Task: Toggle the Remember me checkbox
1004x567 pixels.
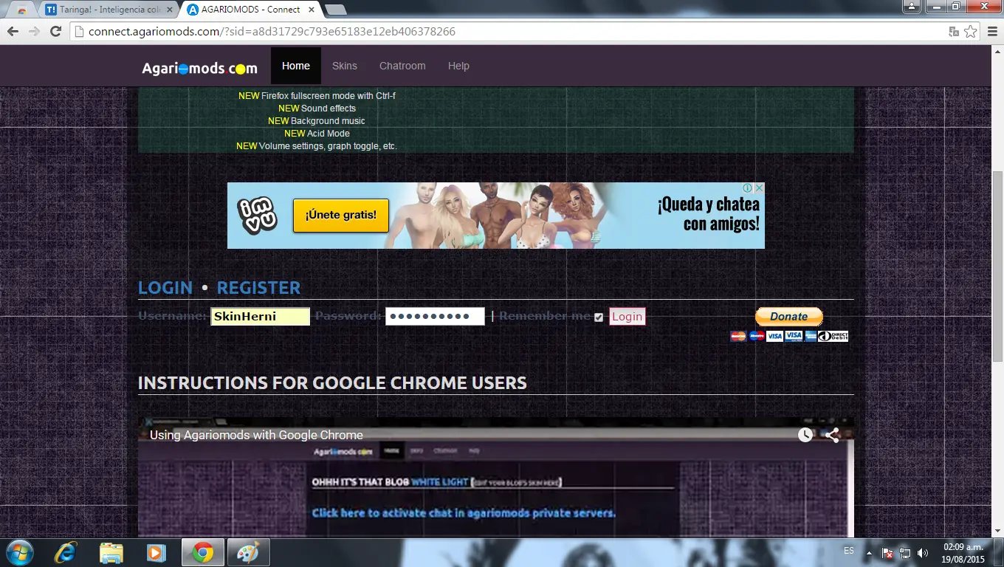Action: 599,317
